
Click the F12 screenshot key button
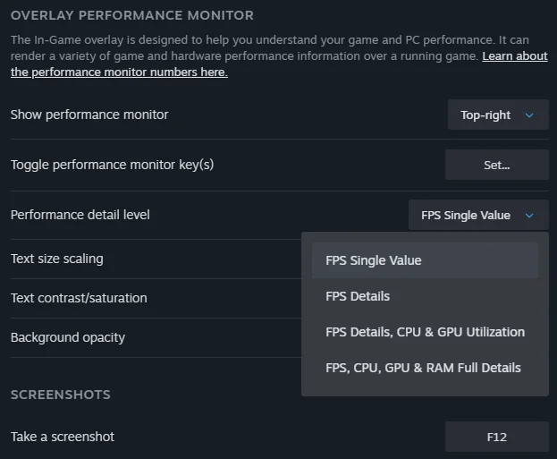(496, 438)
